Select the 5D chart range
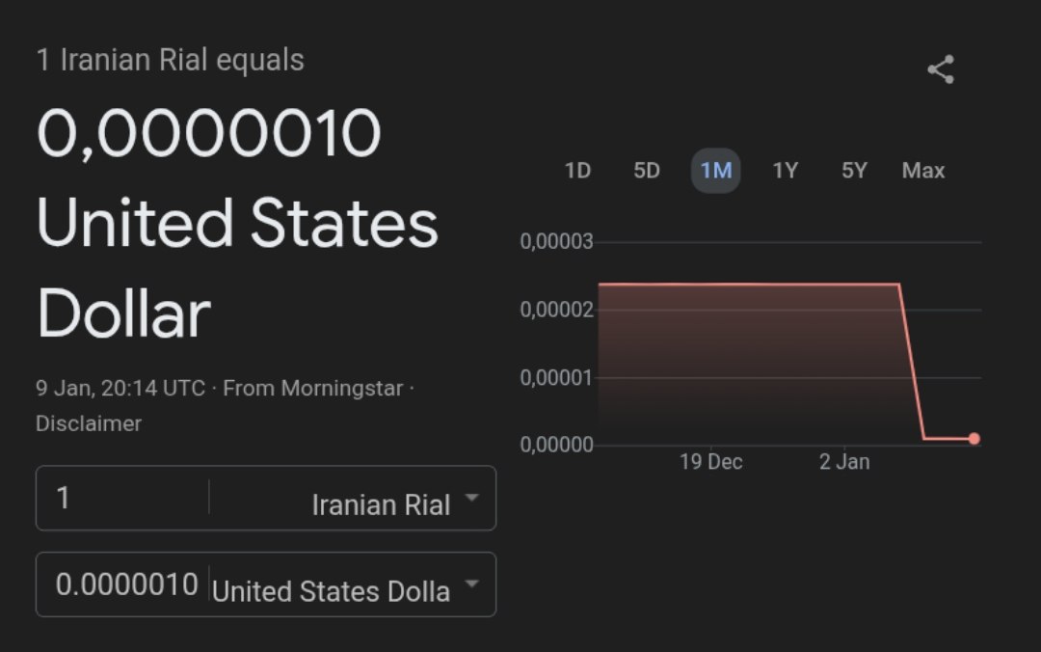 click(x=646, y=170)
